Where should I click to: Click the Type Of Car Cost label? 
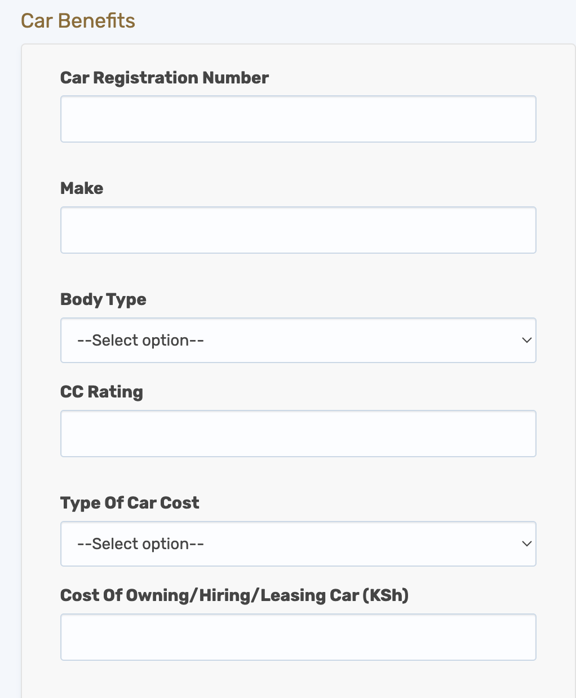pyautogui.click(x=130, y=503)
